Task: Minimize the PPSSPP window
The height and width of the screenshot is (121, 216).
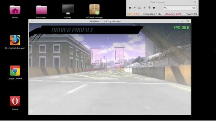Action: point(178,21)
